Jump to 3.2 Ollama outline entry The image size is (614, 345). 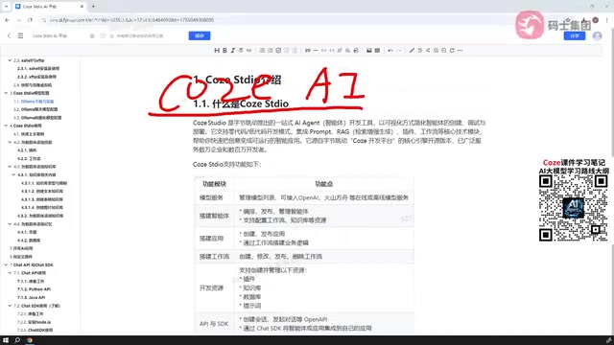(x=35, y=109)
